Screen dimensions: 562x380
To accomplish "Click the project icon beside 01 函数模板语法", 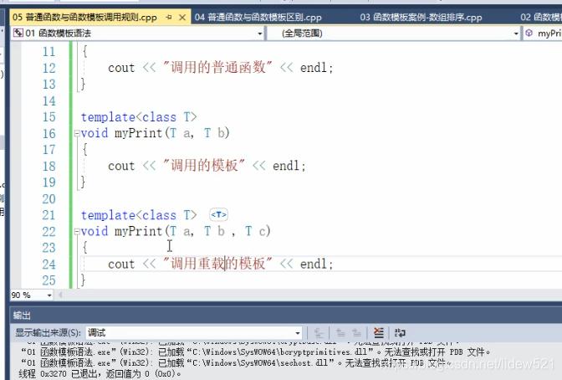I will 18,33.
